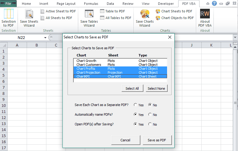Expand the Name Box dropdown arrow
This screenshot has height=151, width=238.
pyautogui.click(x=45, y=38)
